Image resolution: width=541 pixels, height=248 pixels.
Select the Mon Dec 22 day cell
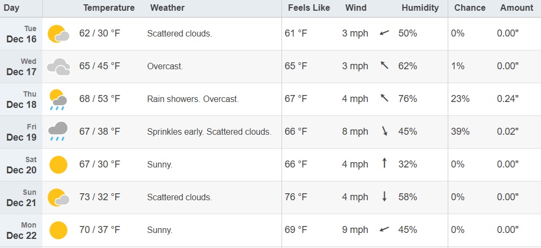(x=21, y=230)
